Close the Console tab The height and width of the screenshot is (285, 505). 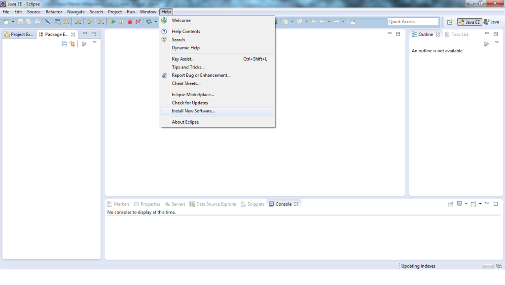296,204
